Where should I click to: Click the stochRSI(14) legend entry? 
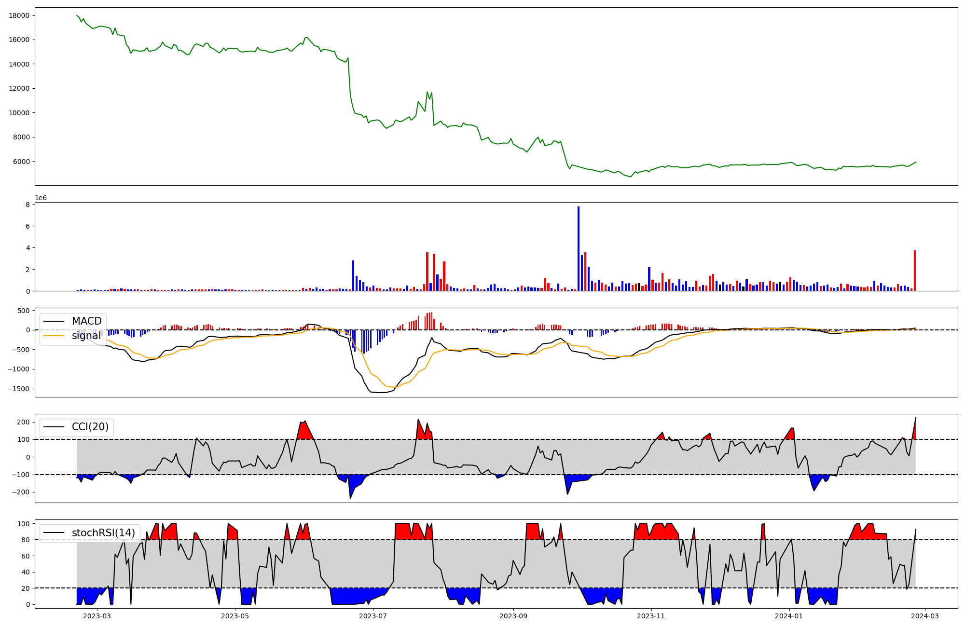coord(103,533)
